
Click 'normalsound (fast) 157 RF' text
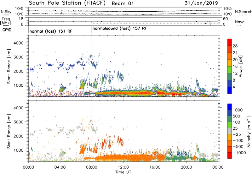[120, 28]
